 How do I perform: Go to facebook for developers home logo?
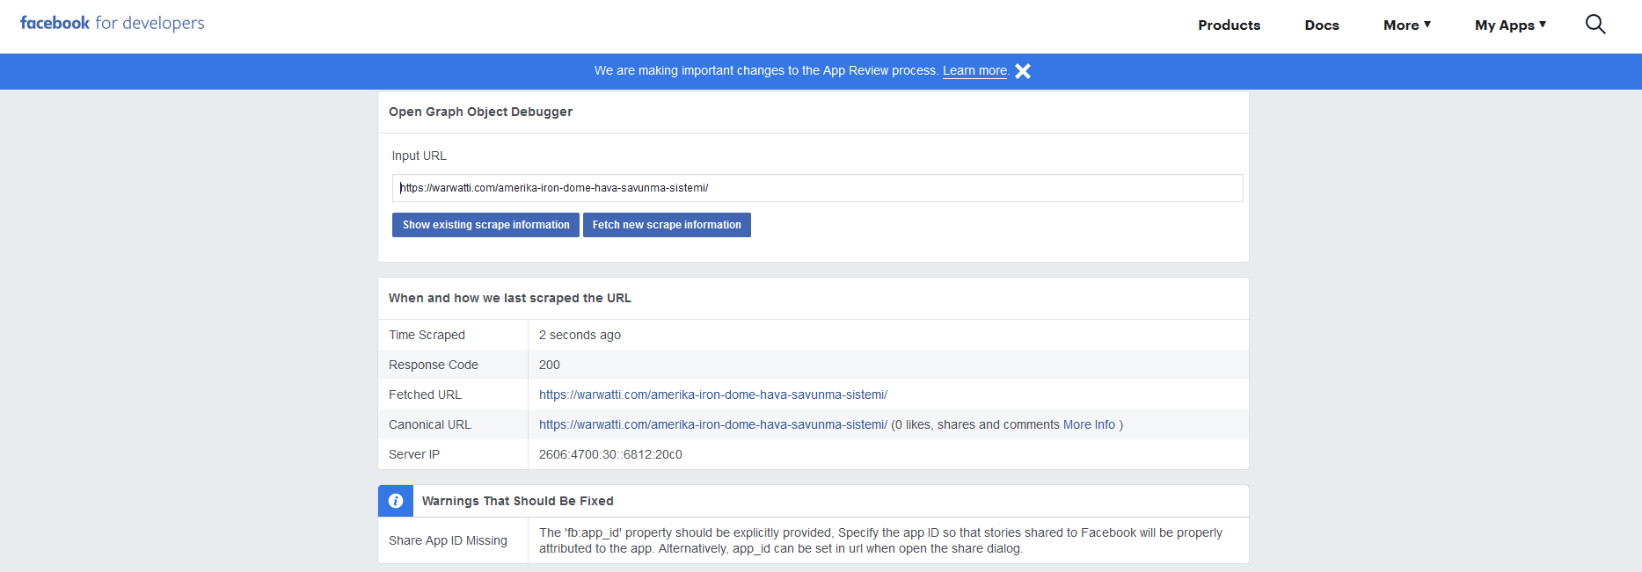(x=113, y=23)
